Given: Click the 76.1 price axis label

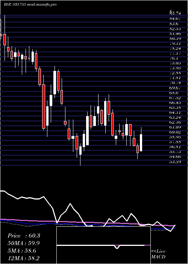Looking at the screenshot, I should point(174,58).
